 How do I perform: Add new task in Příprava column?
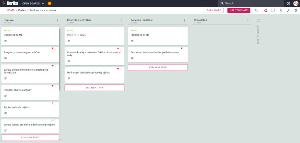(30, 137)
